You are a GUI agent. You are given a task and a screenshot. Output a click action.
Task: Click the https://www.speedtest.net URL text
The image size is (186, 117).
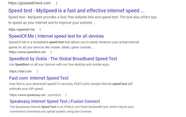click(27, 52)
